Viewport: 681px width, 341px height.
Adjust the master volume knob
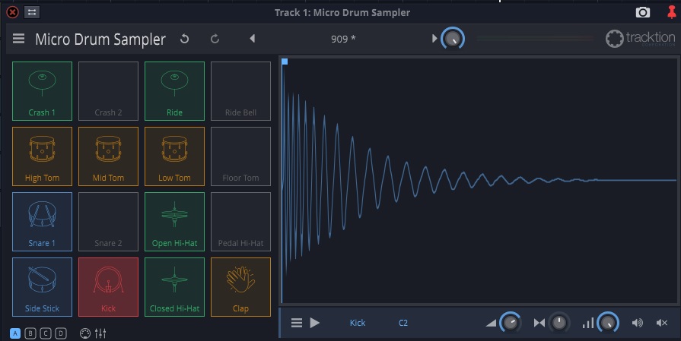(453, 39)
